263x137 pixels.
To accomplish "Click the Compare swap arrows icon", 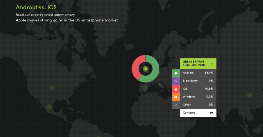I will 211,113.
